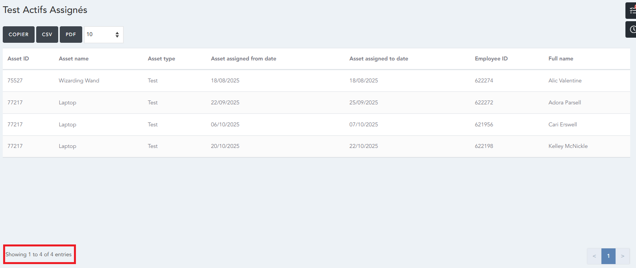The image size is (636, 268).
Task: Sort by Full name column header
Action: pos(560,58)
